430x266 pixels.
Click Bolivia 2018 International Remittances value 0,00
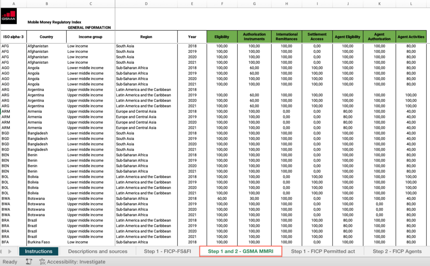[286, 177]
